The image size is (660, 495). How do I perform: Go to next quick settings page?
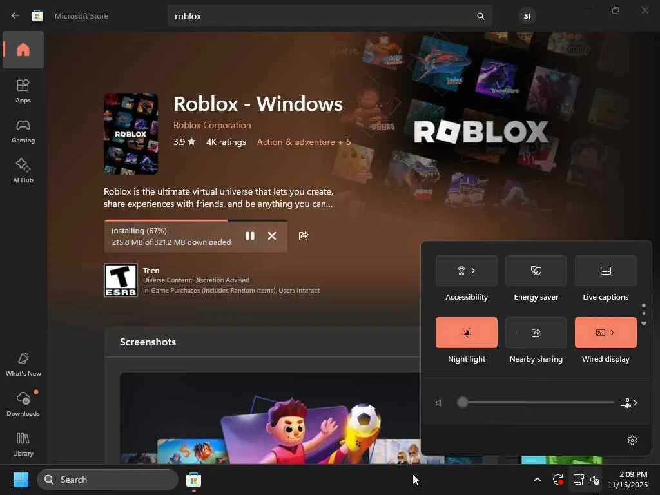coord(644,324)
